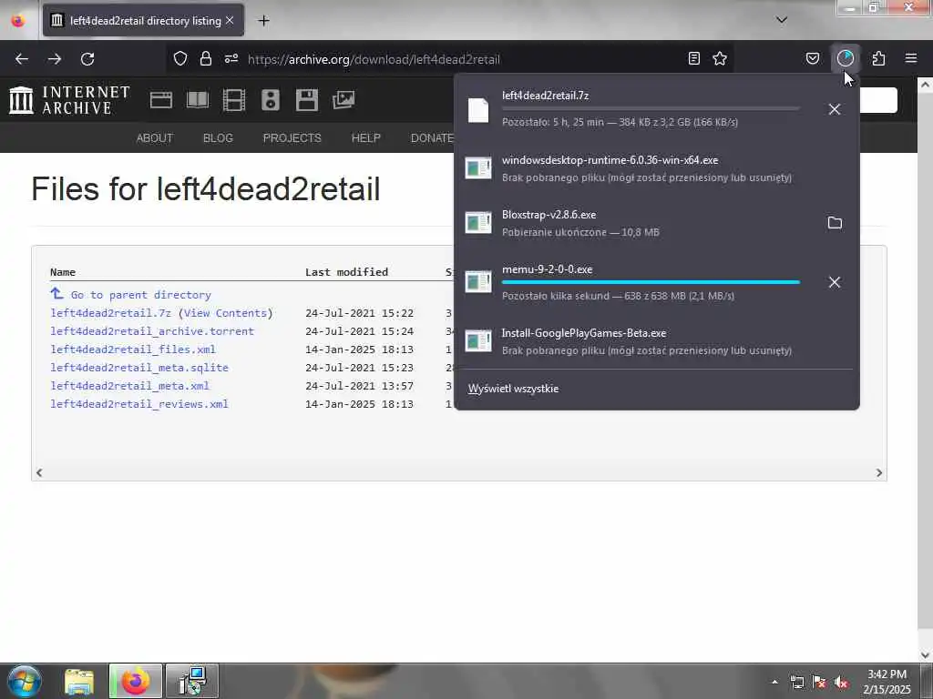Select the left4dead2retail directory listing tab
The image size is (933, 699).
[x=143, y=21]
